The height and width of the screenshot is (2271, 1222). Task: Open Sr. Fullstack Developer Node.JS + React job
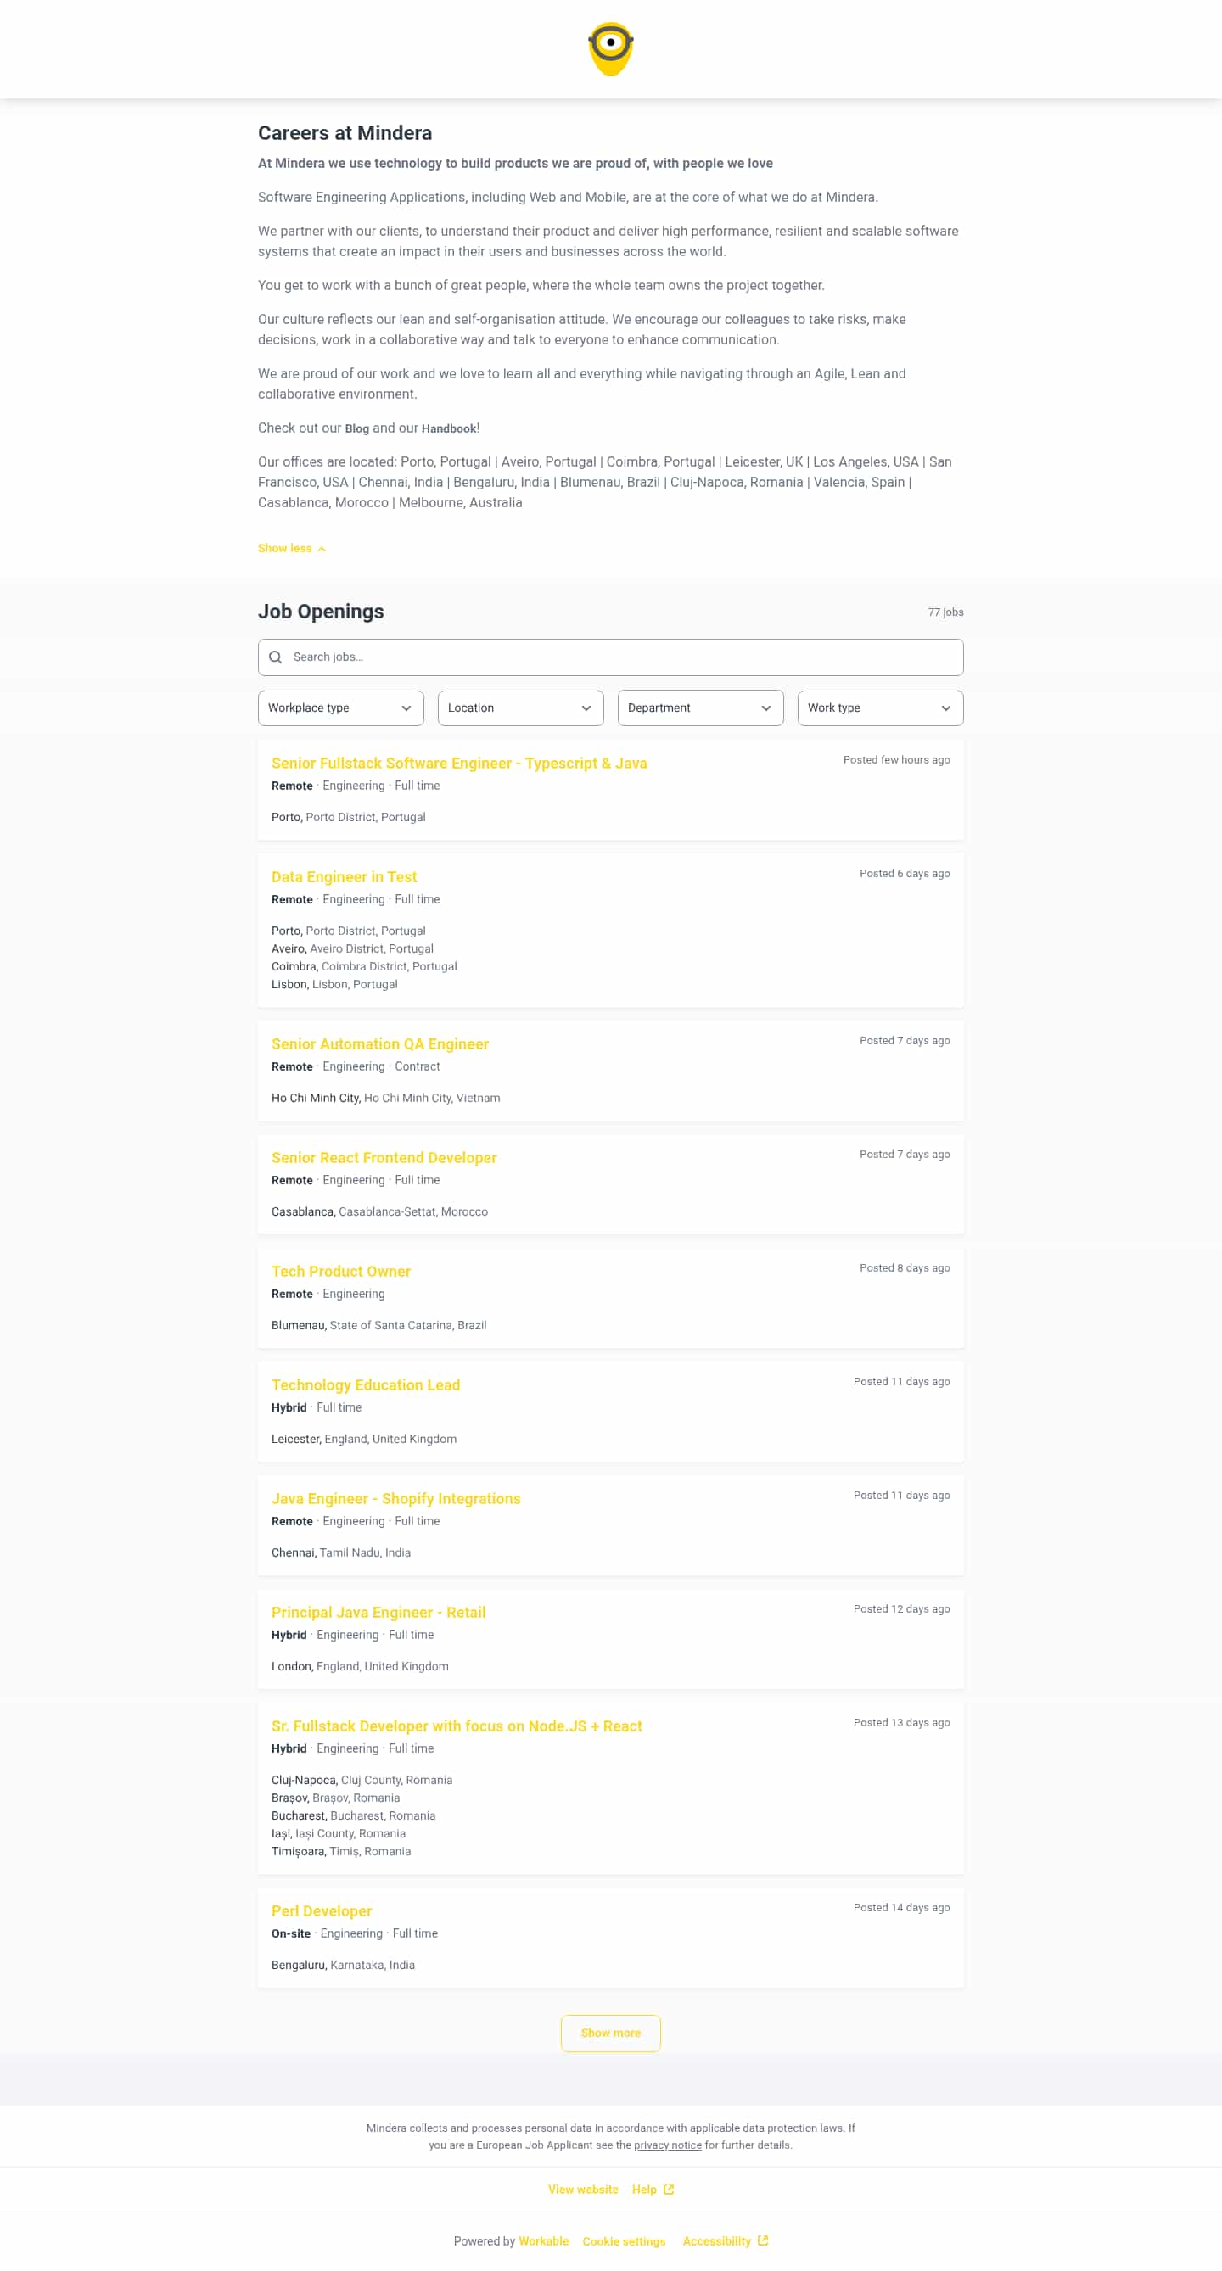457,1726
